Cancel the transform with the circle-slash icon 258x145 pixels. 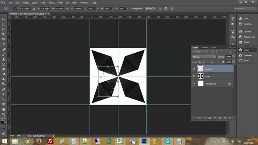166,8
